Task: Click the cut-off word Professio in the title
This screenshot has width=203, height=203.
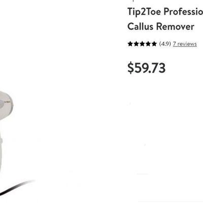Action: [x=183, y=12]
